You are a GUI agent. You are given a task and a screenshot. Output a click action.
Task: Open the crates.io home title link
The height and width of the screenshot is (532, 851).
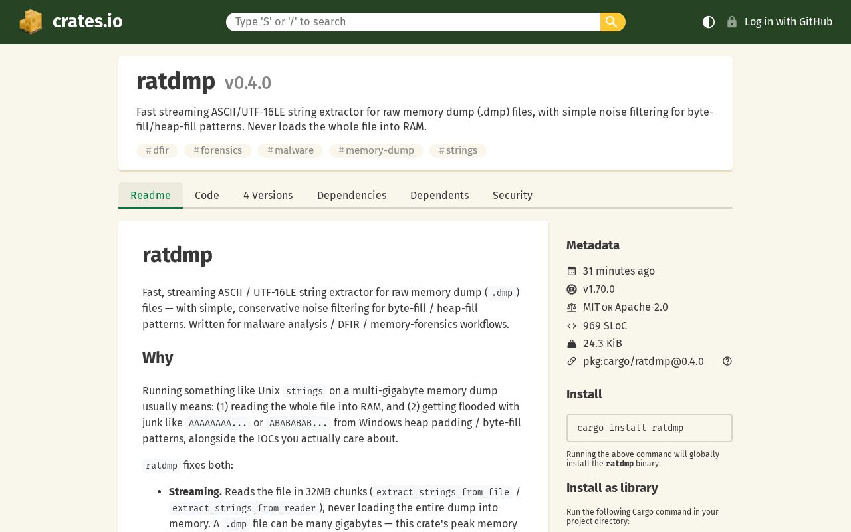pos(87,21)
